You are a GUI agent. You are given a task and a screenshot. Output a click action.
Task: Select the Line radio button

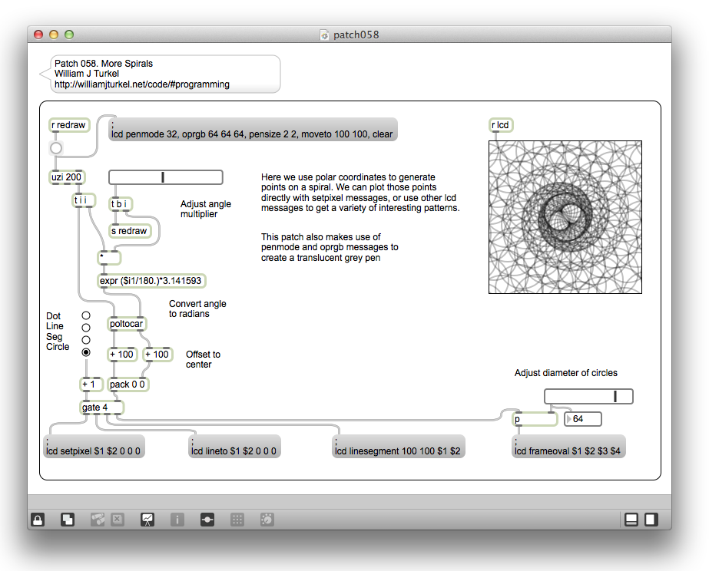(86, 328)
